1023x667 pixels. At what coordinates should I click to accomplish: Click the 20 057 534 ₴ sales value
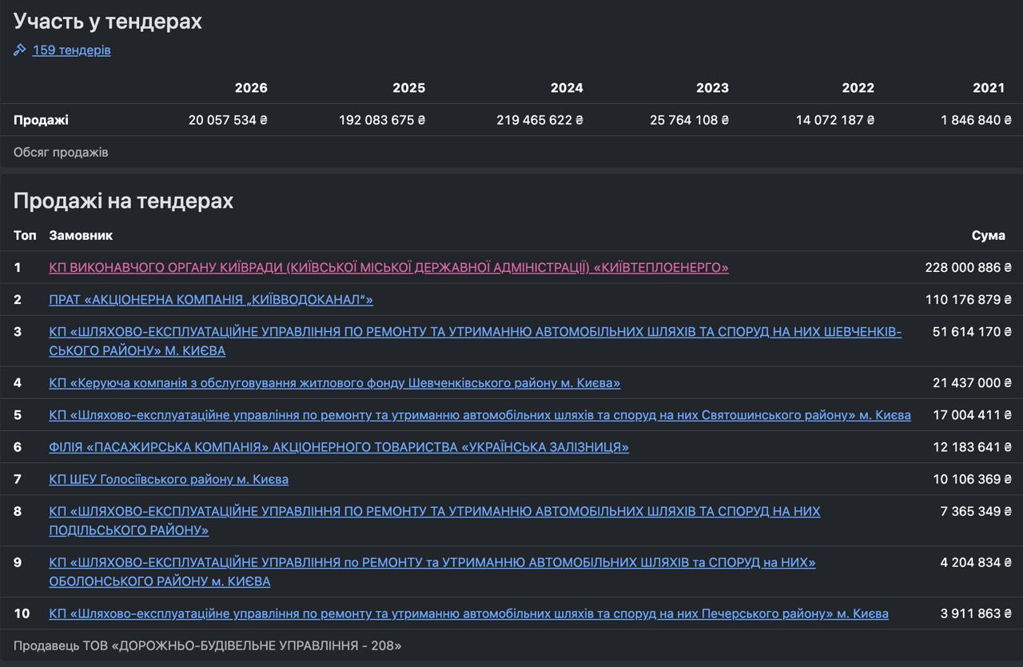(x=228, y=120)
